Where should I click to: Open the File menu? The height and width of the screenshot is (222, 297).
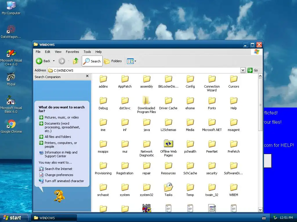[x=38, y=52]
